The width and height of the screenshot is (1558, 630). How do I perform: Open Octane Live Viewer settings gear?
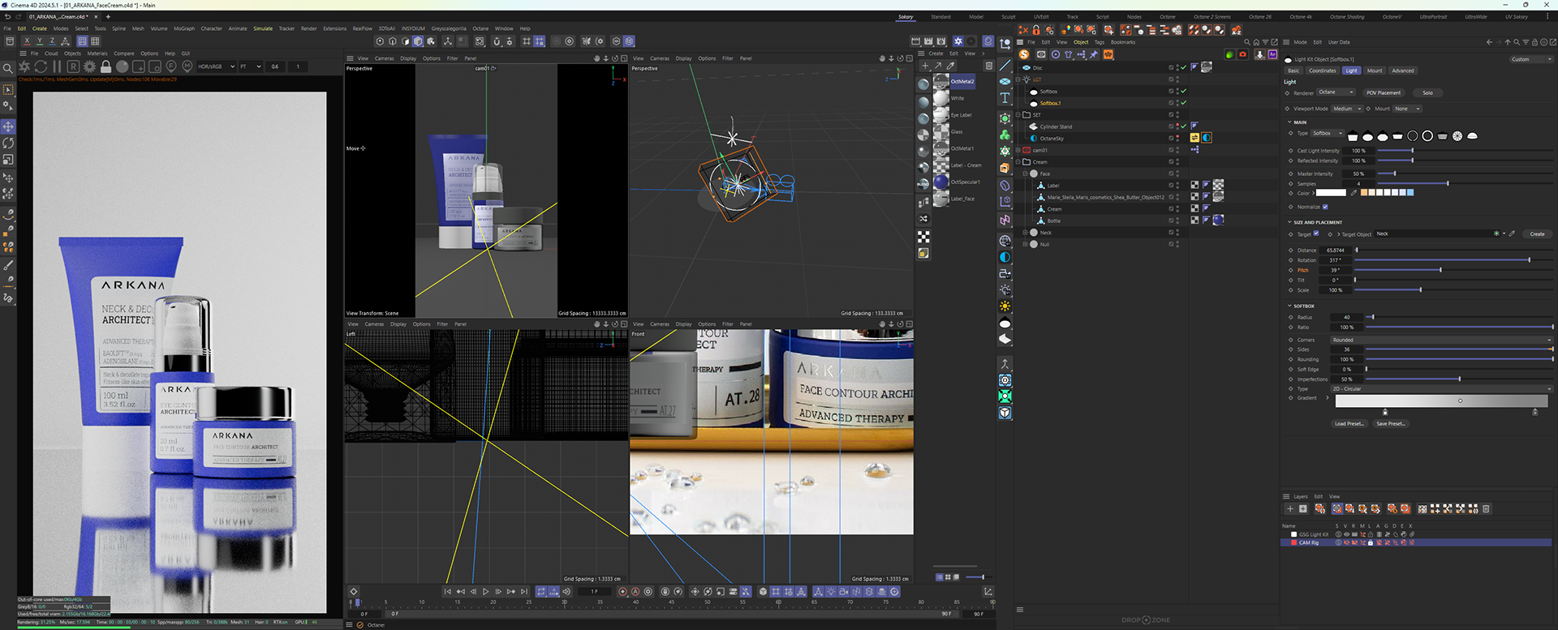coord(89,66)
